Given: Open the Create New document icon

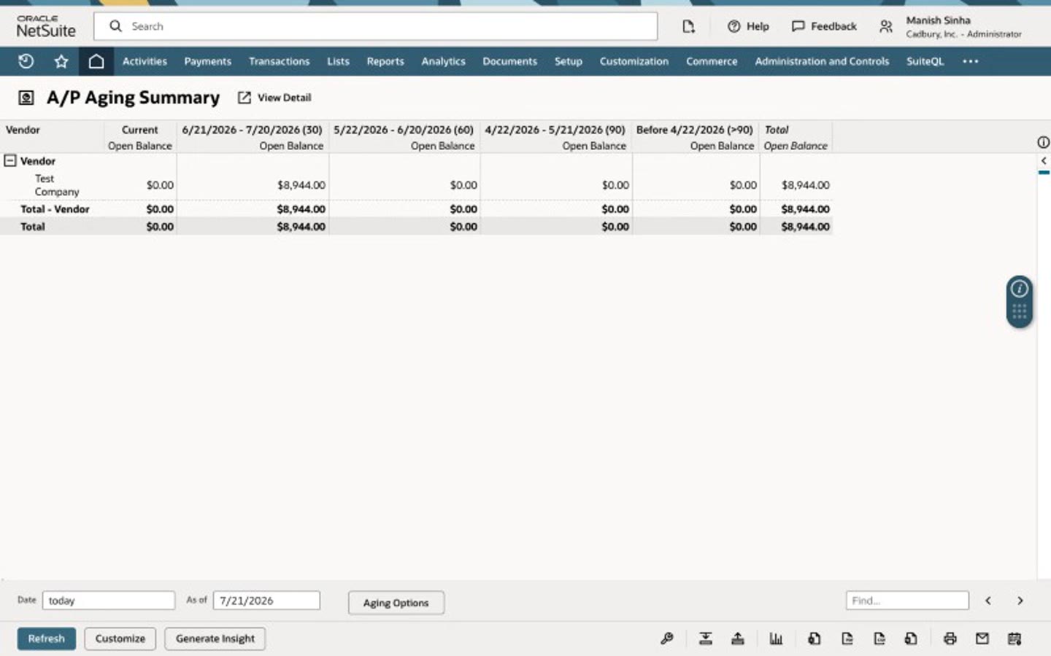Looking at the screenshot, I should click(x=688, y=26).
